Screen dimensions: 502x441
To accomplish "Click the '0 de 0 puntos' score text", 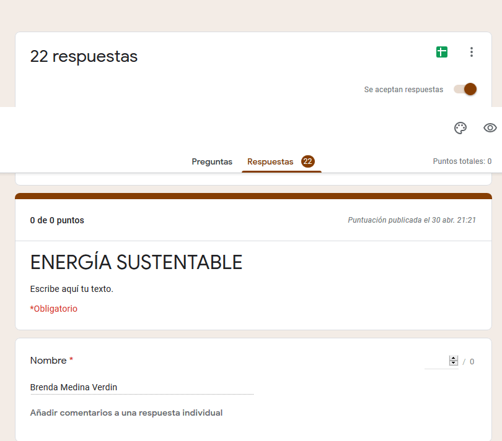I will click(x=57, y=220).
